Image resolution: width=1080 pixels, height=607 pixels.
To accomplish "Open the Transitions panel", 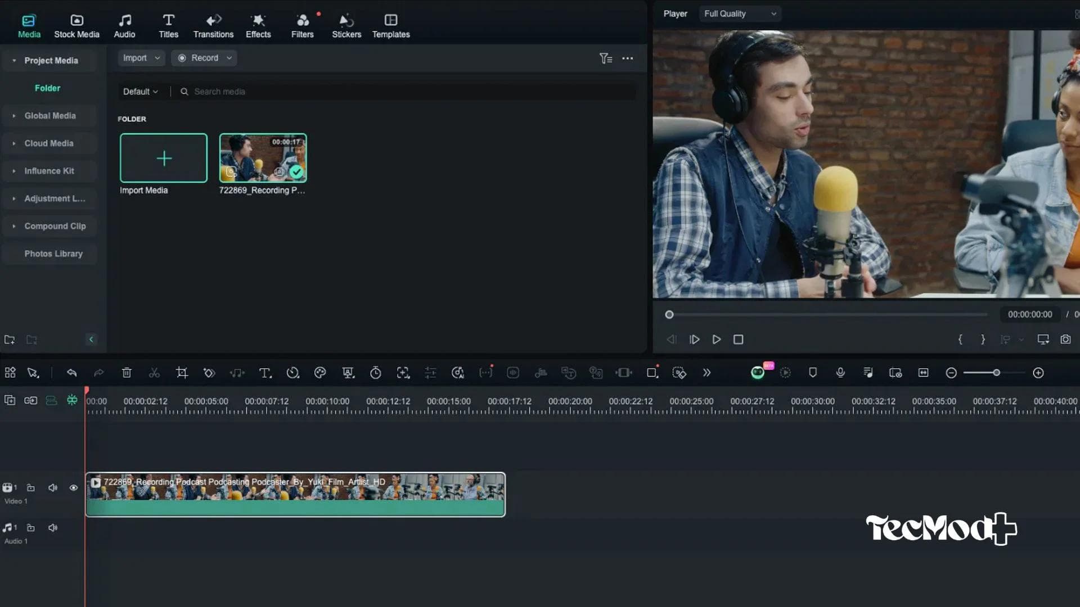I will 213,24.
